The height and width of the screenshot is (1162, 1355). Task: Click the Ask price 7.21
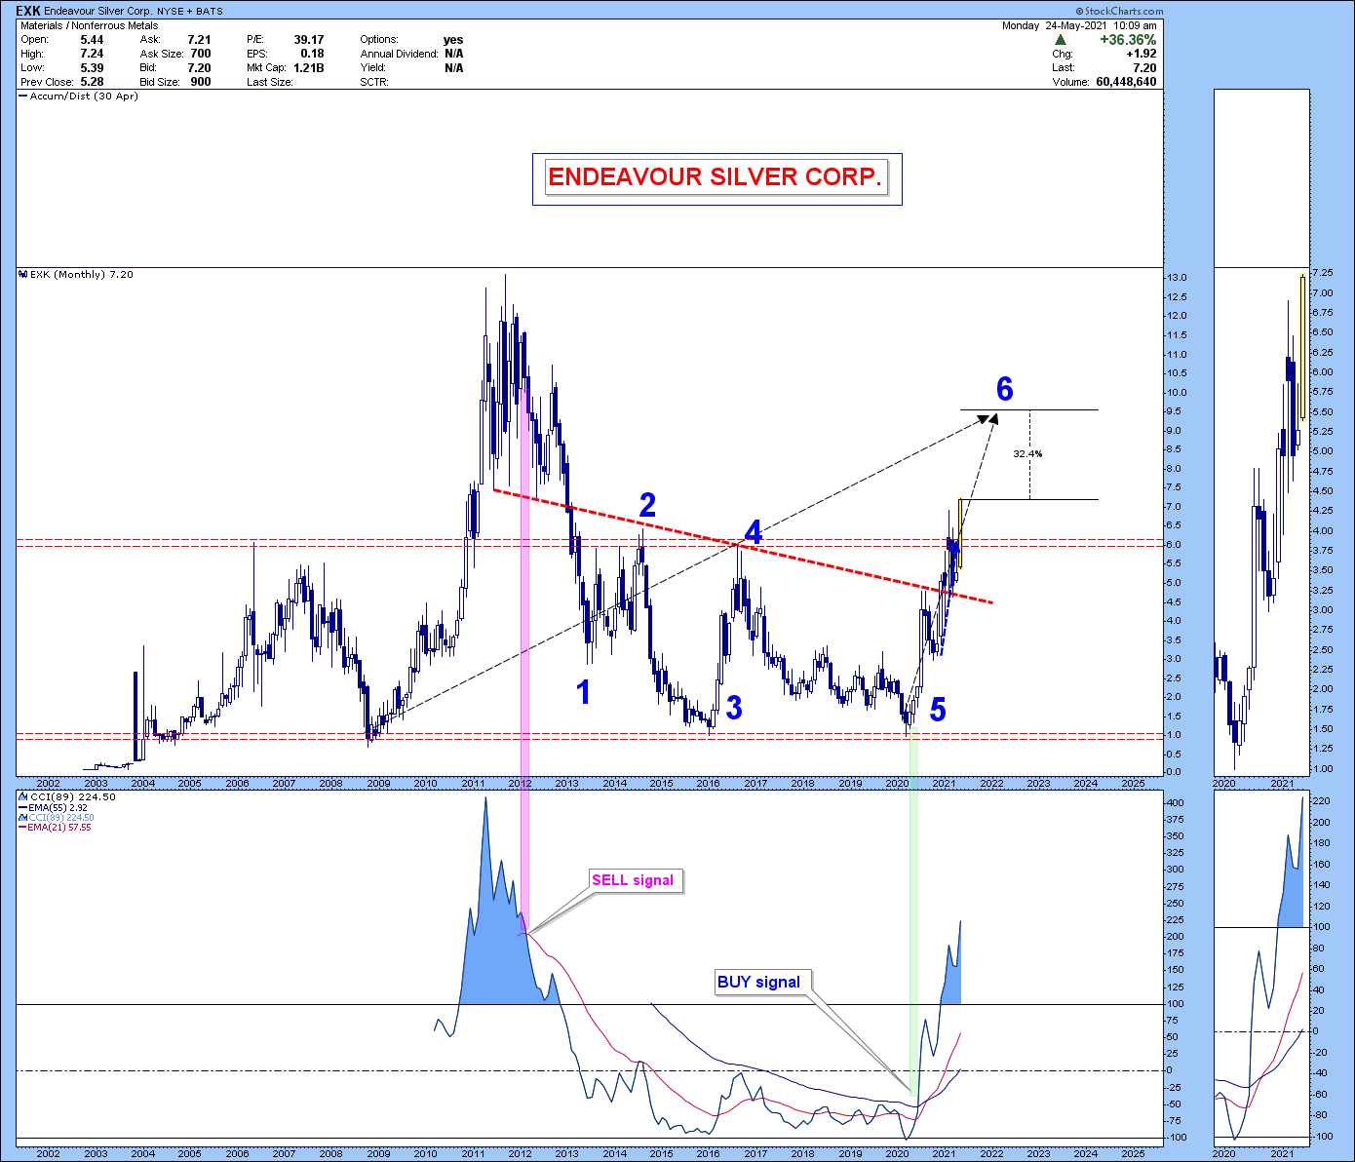[x=199, y=40]
